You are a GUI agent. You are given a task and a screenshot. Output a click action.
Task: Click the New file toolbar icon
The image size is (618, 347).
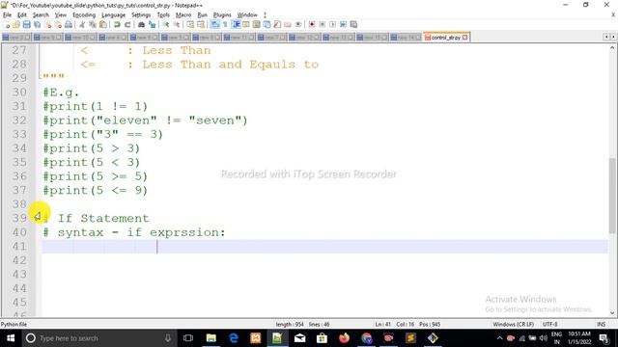pos(7,25)
